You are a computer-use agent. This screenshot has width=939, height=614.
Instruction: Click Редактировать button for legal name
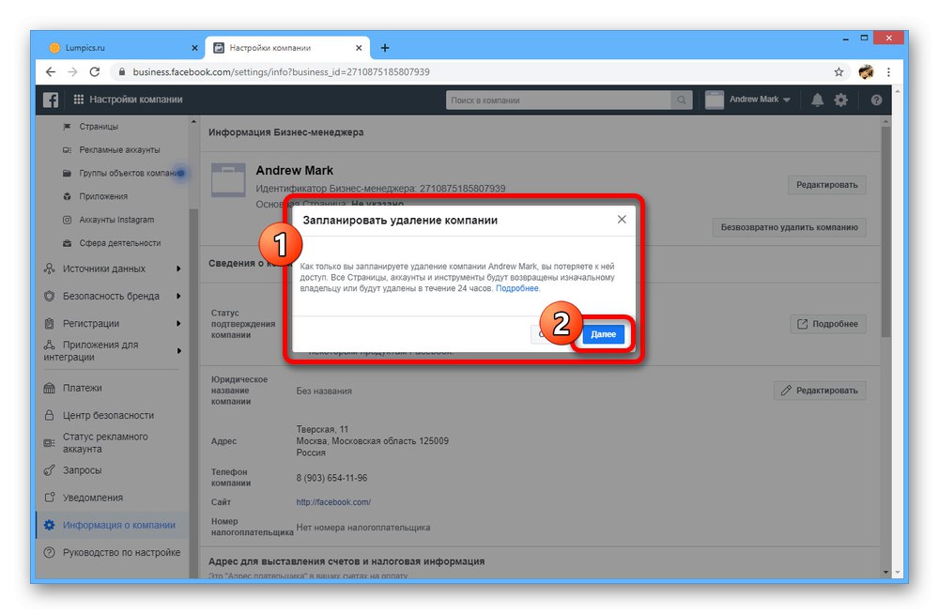click(820, 391)
